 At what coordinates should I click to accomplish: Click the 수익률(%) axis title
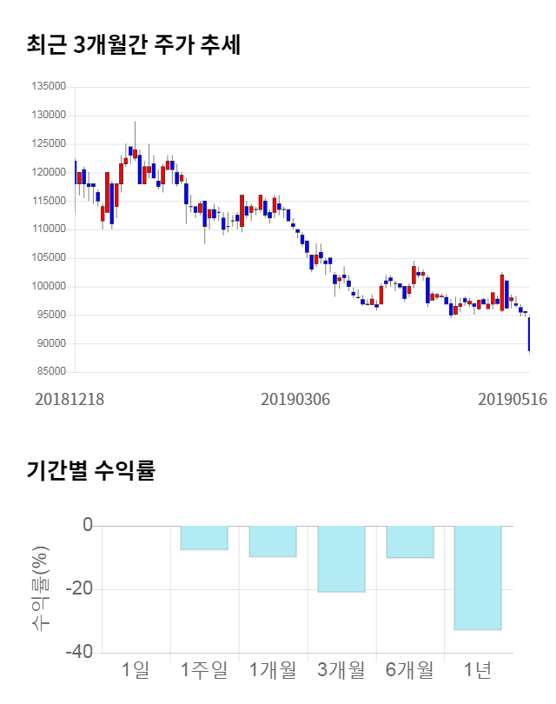click(41, 589)
